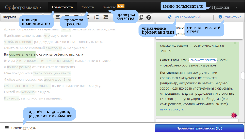This screenshot has height=139, width=245.
Task: Click highlighted word "что" in second sentence
Action: (47, 36)
